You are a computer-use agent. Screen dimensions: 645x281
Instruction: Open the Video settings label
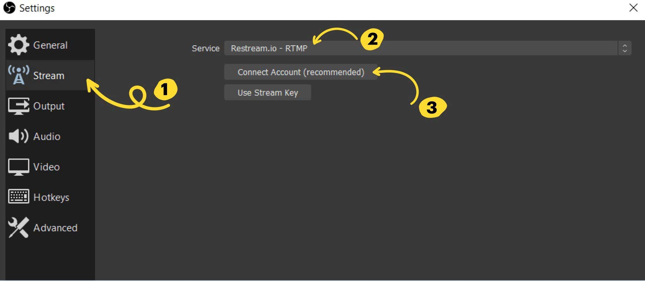pos(46,167)
